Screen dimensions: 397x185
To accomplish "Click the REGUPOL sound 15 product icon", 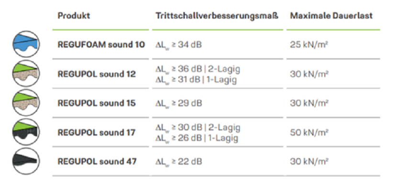I will 26,103.
